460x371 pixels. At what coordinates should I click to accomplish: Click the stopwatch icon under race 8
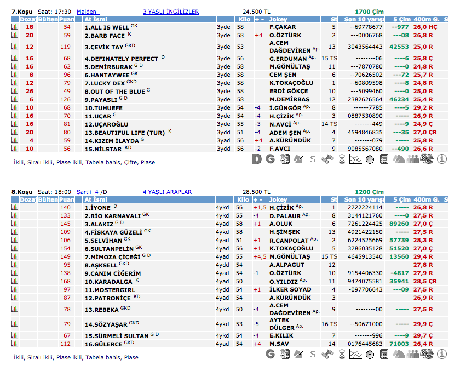coord(370,354)
